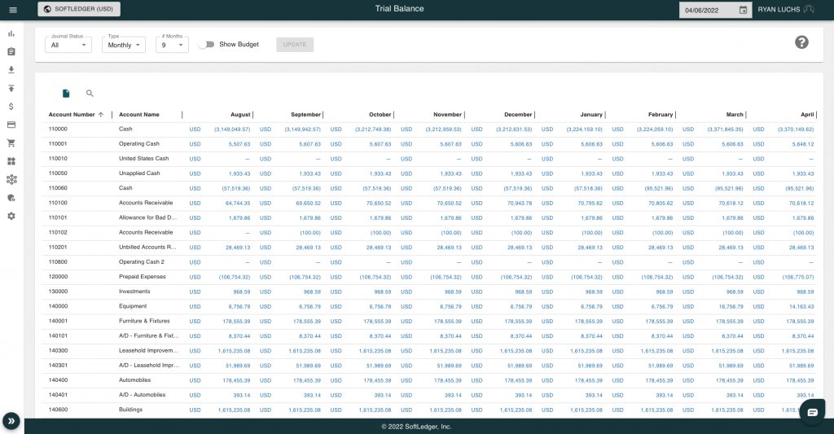Select the Allowance for Bad D... row name

pyautogui.click(x=148, y=217)
